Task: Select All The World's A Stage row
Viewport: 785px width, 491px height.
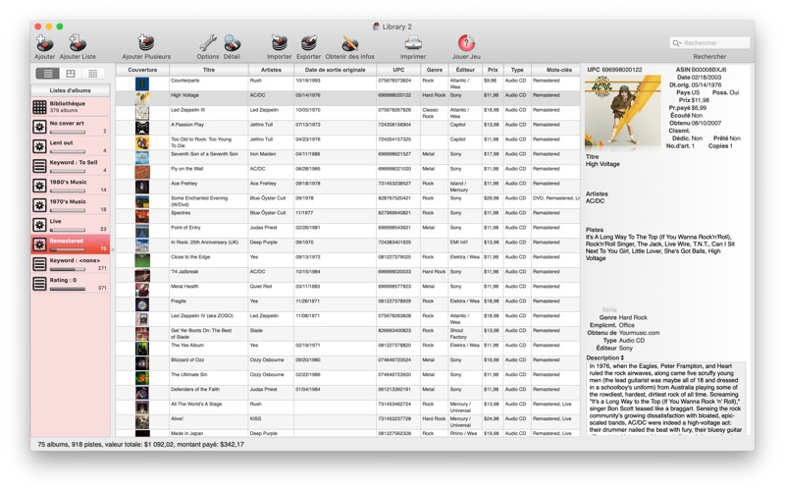Action: point(348,407)
